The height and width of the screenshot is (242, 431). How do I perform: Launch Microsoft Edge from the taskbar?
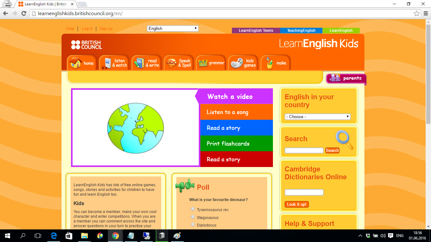(54, 236)
